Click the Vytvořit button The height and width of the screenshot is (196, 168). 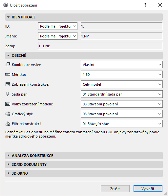pos(148,189)
